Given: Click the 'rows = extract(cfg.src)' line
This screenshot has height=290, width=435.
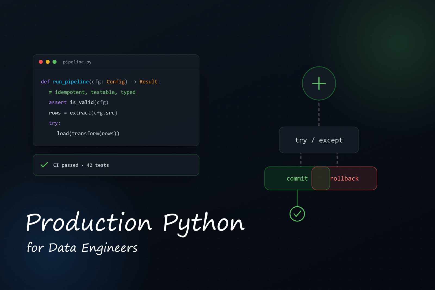Looking at the screenshot, I should (x=83, y=113).
